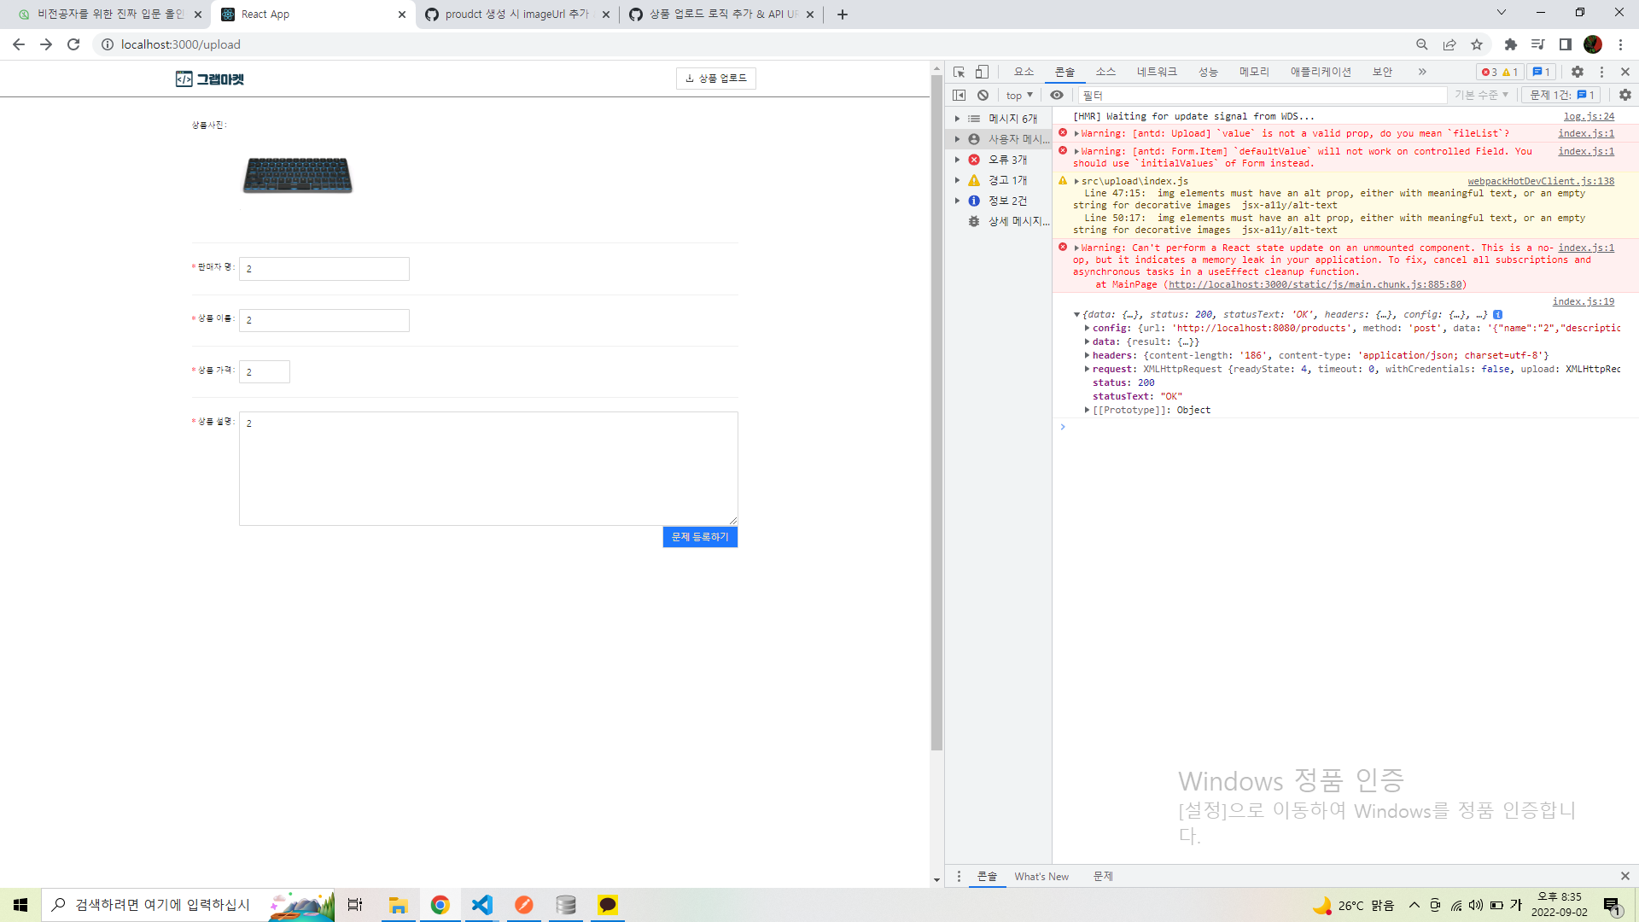
Task: Expand the config object property
Action: (1087, 328)
